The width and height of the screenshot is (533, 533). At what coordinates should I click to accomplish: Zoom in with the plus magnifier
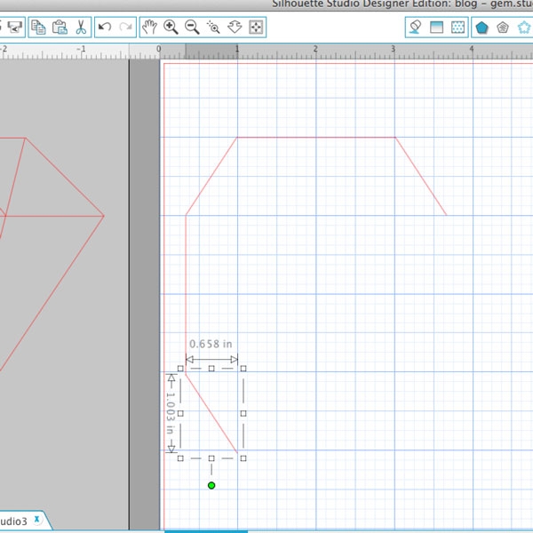(x=171, y=28)
